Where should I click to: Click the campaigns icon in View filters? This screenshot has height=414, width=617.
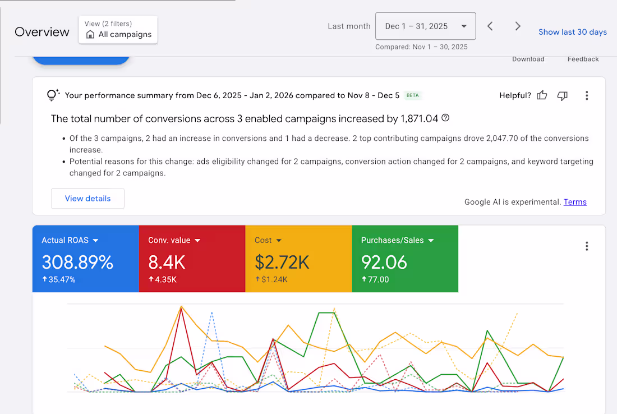click(90, 35)
